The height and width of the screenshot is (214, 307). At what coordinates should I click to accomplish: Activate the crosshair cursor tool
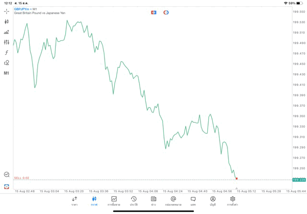(x=7, y=11)
